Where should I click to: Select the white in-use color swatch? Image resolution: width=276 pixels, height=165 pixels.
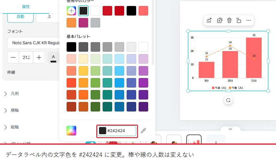pyautogui.click(x=95, y=11)
